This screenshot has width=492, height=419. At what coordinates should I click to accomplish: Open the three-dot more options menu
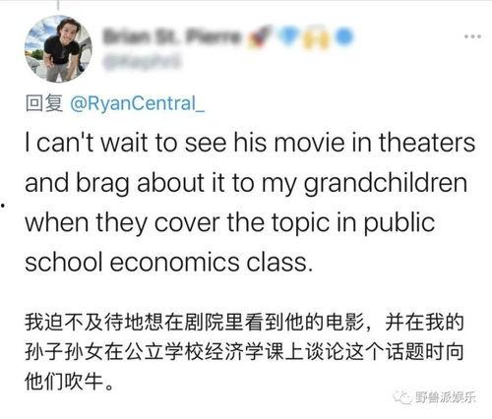point(472,36)
